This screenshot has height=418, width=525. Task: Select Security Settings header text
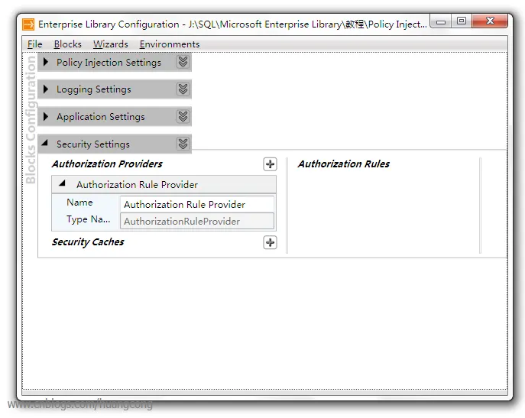92,144
